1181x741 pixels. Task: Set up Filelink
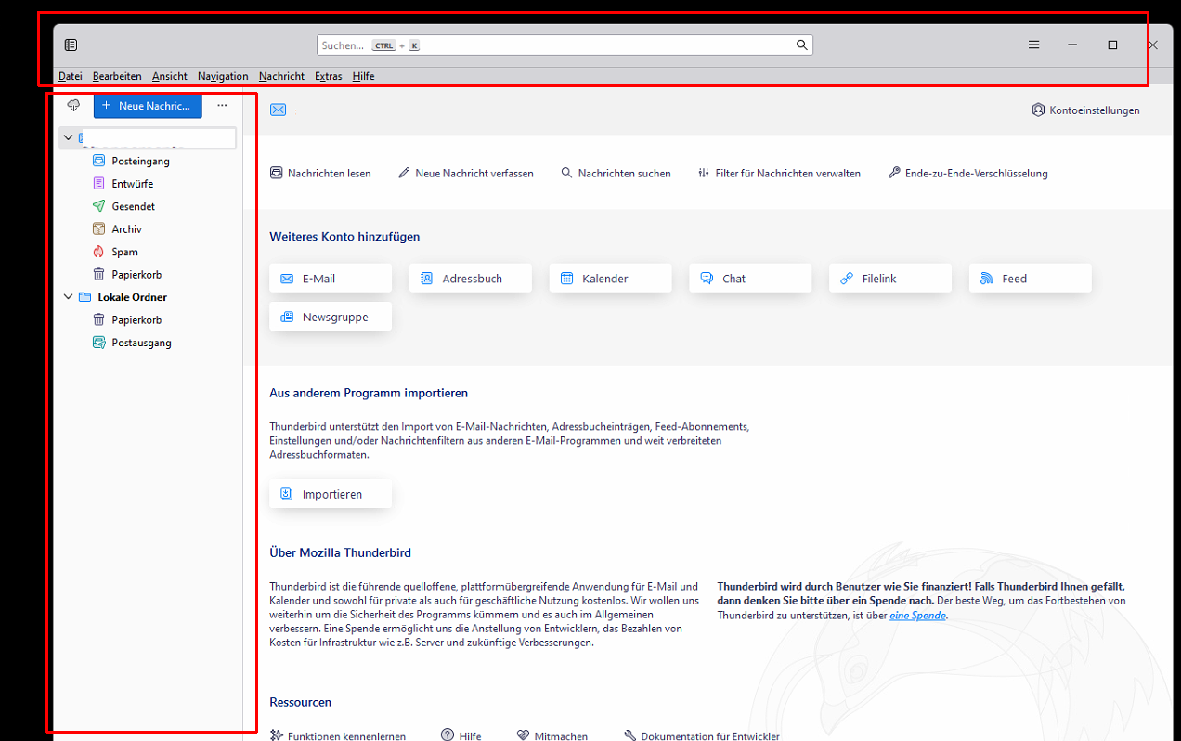(890, 279)
